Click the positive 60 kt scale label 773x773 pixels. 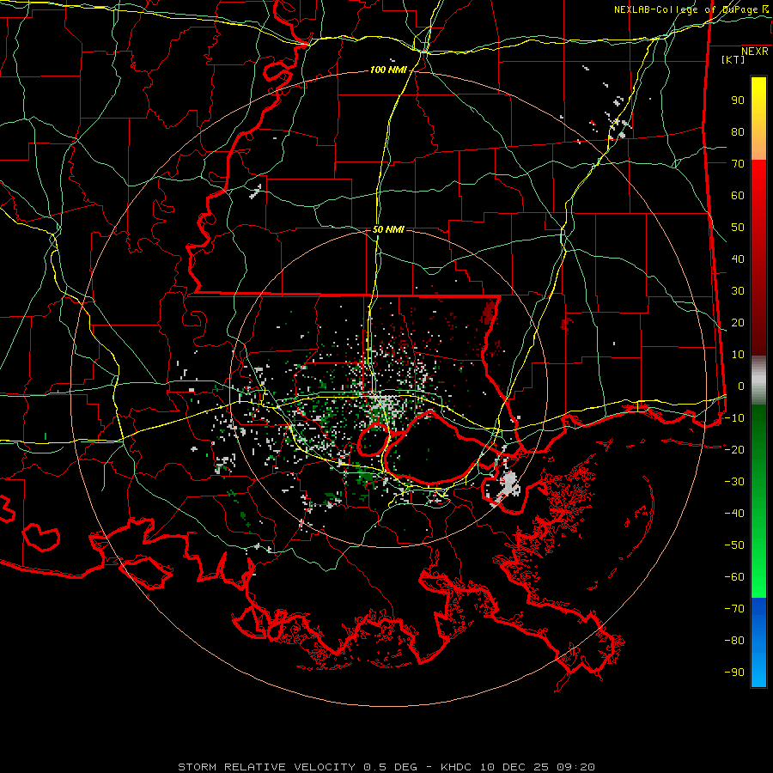coord(738,196)
